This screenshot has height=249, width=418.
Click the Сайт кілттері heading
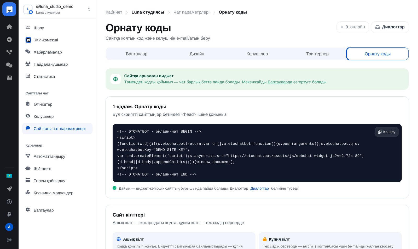point(129,215)
